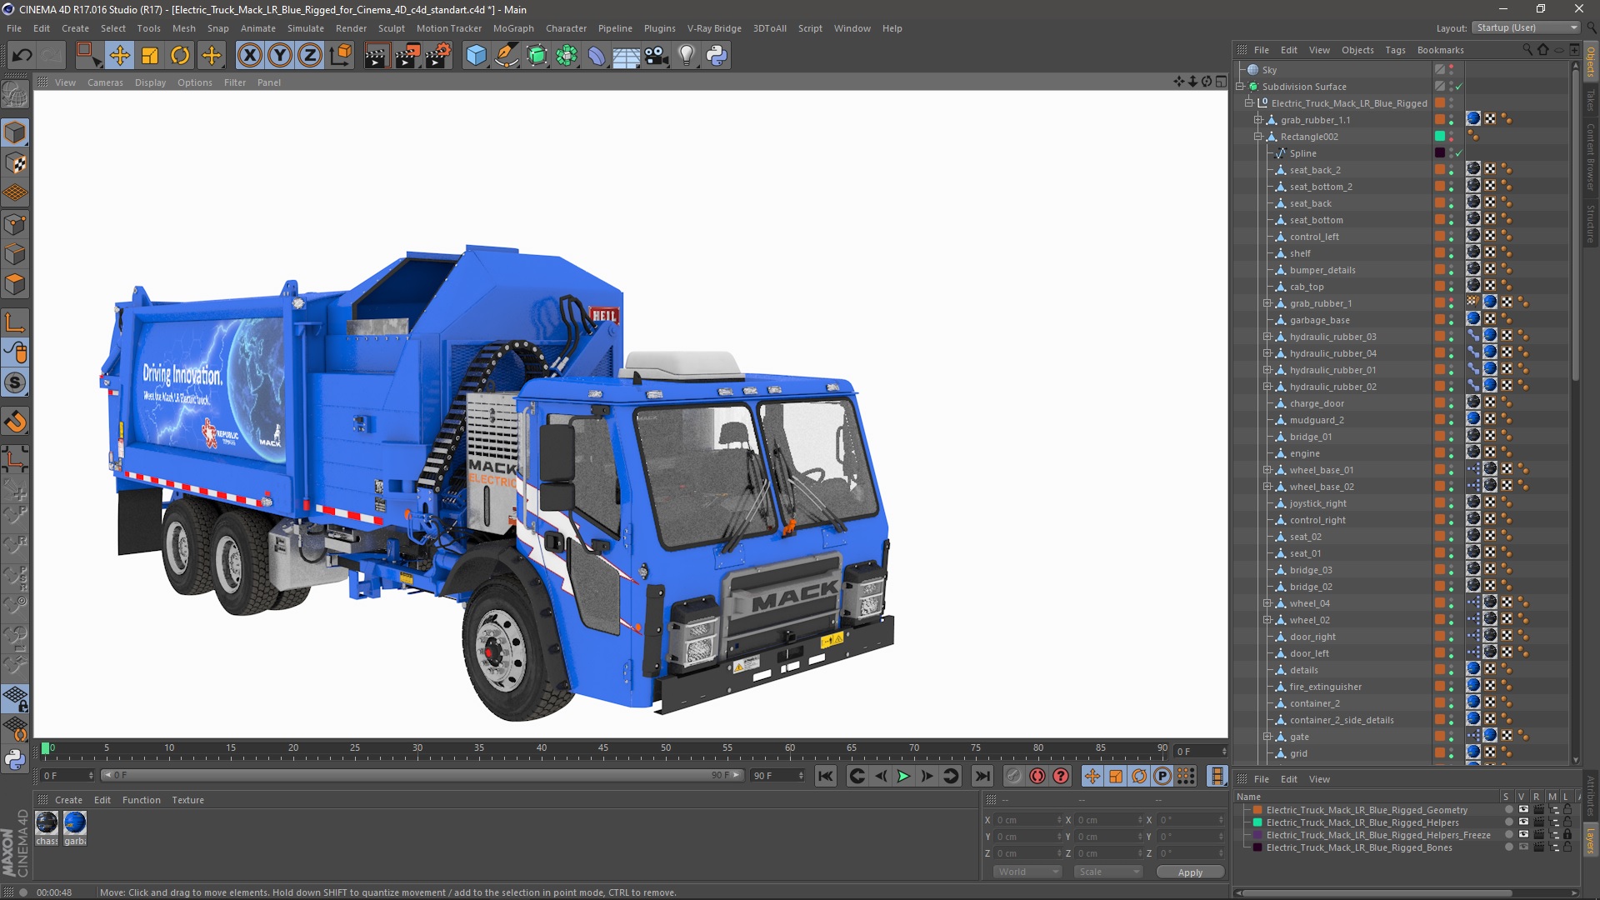Viewport: 1600px width, 900px height.
Task: Collapse Electric_Truck_Mack_LR_Blue_Rigged node
Action: point(1249,103)
